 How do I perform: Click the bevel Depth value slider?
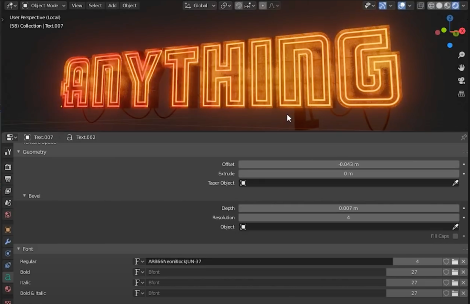349,208
